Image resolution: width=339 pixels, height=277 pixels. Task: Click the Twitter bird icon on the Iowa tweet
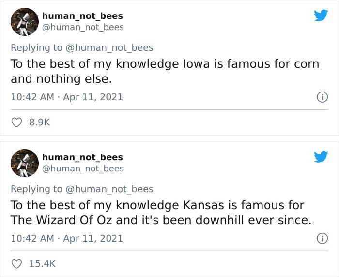pyautogui.click(x=321, y=15)
